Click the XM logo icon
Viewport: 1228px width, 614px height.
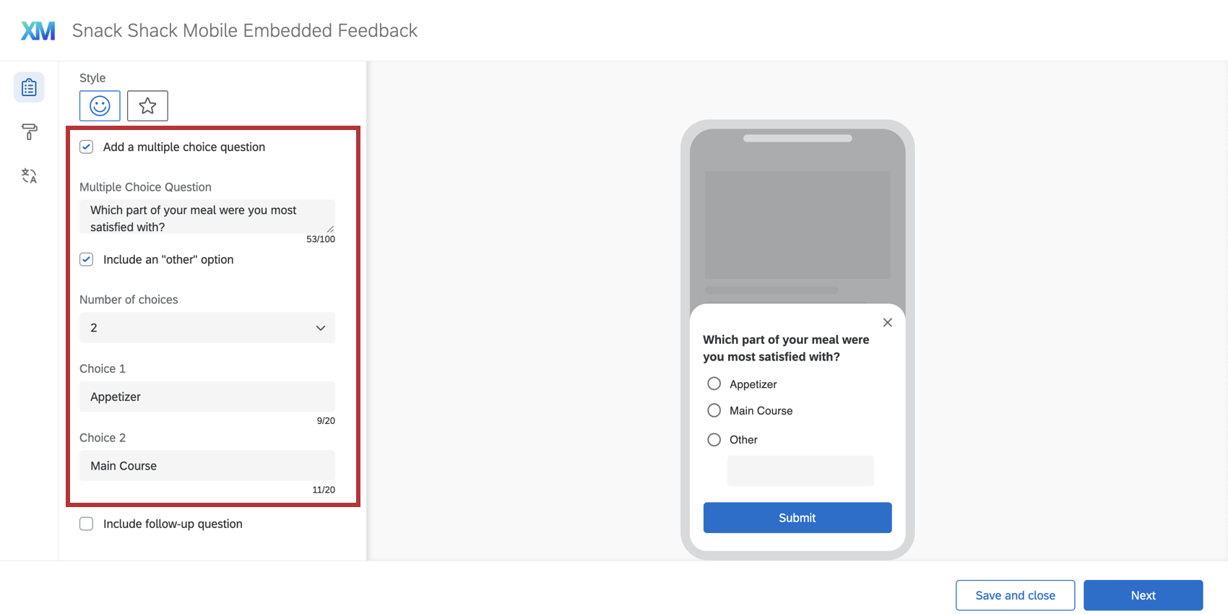[38, 30]
